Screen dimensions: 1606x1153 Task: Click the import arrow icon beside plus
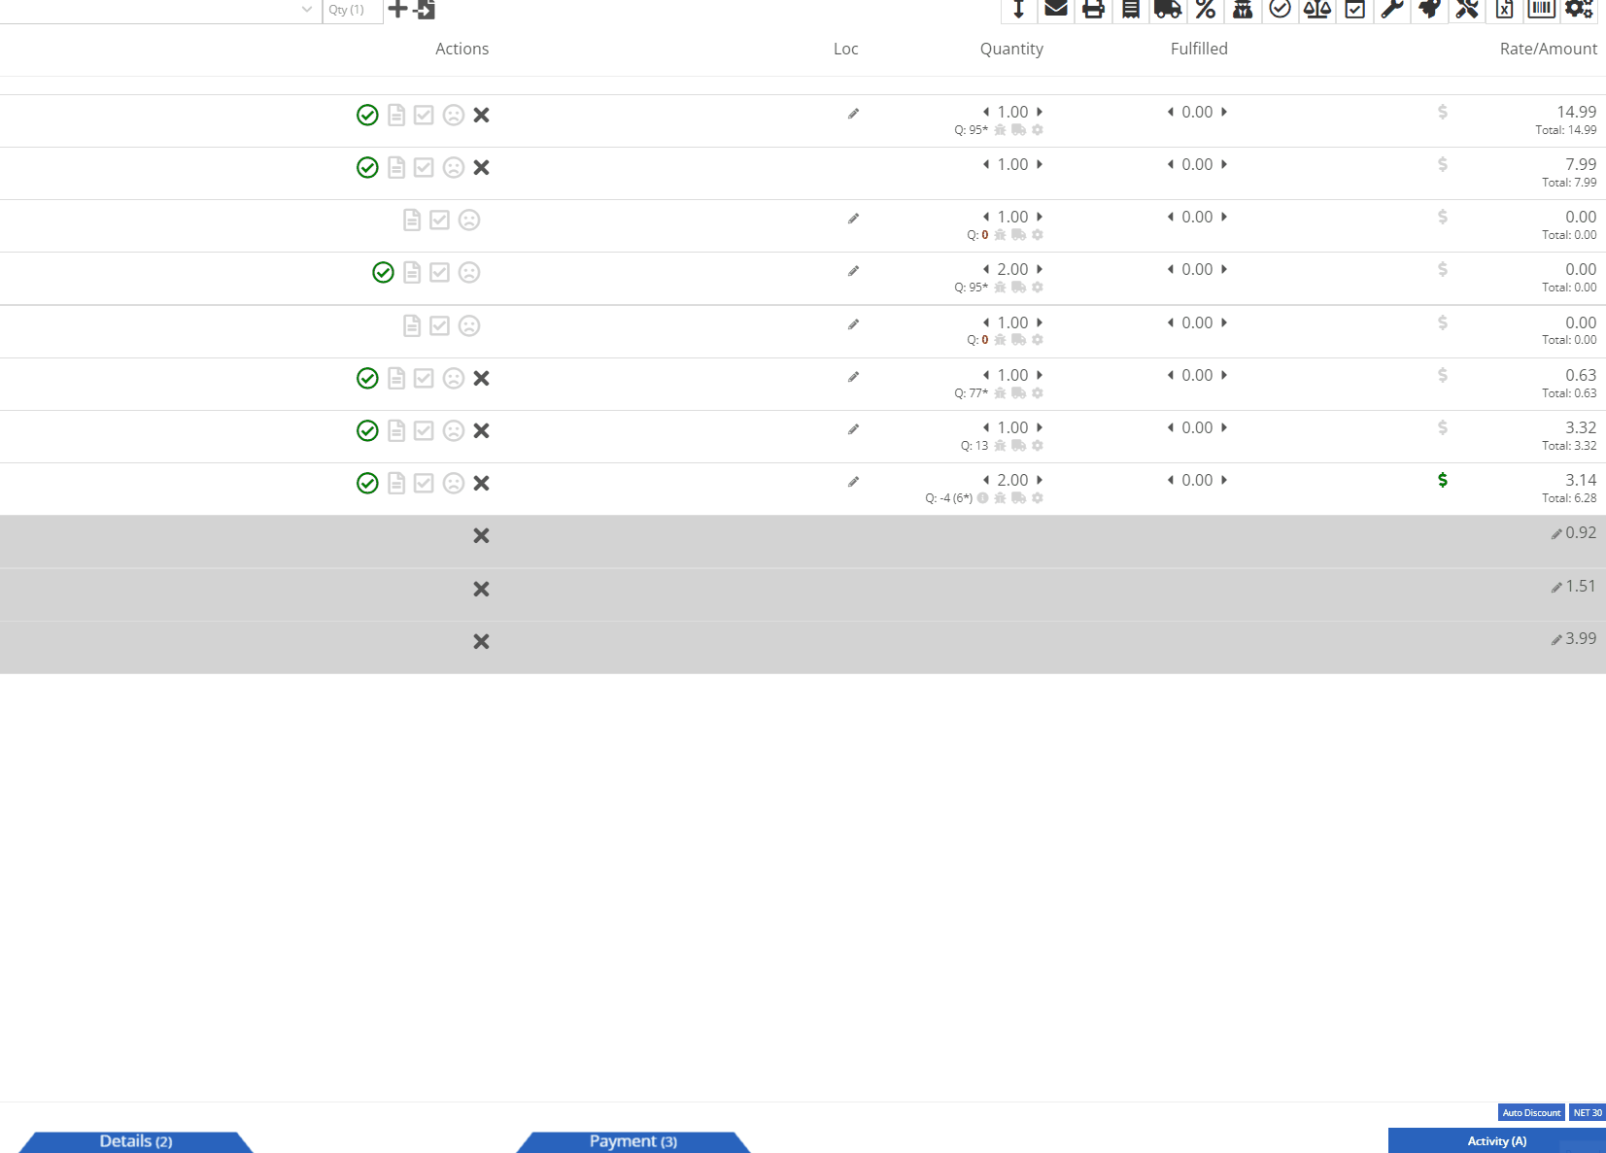pos(425,9)
